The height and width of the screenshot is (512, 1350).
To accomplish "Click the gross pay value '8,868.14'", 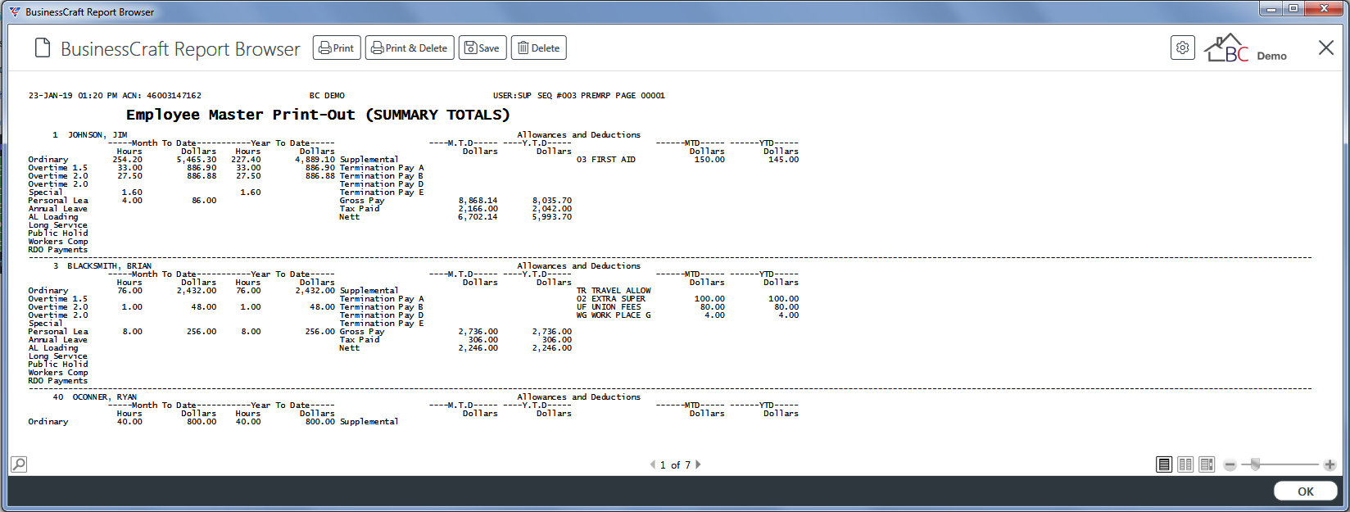I will pyautogui.click(x=478, y=201).
